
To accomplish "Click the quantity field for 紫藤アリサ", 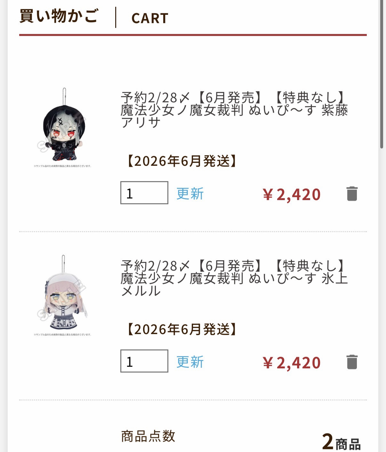I will (144, 193).
